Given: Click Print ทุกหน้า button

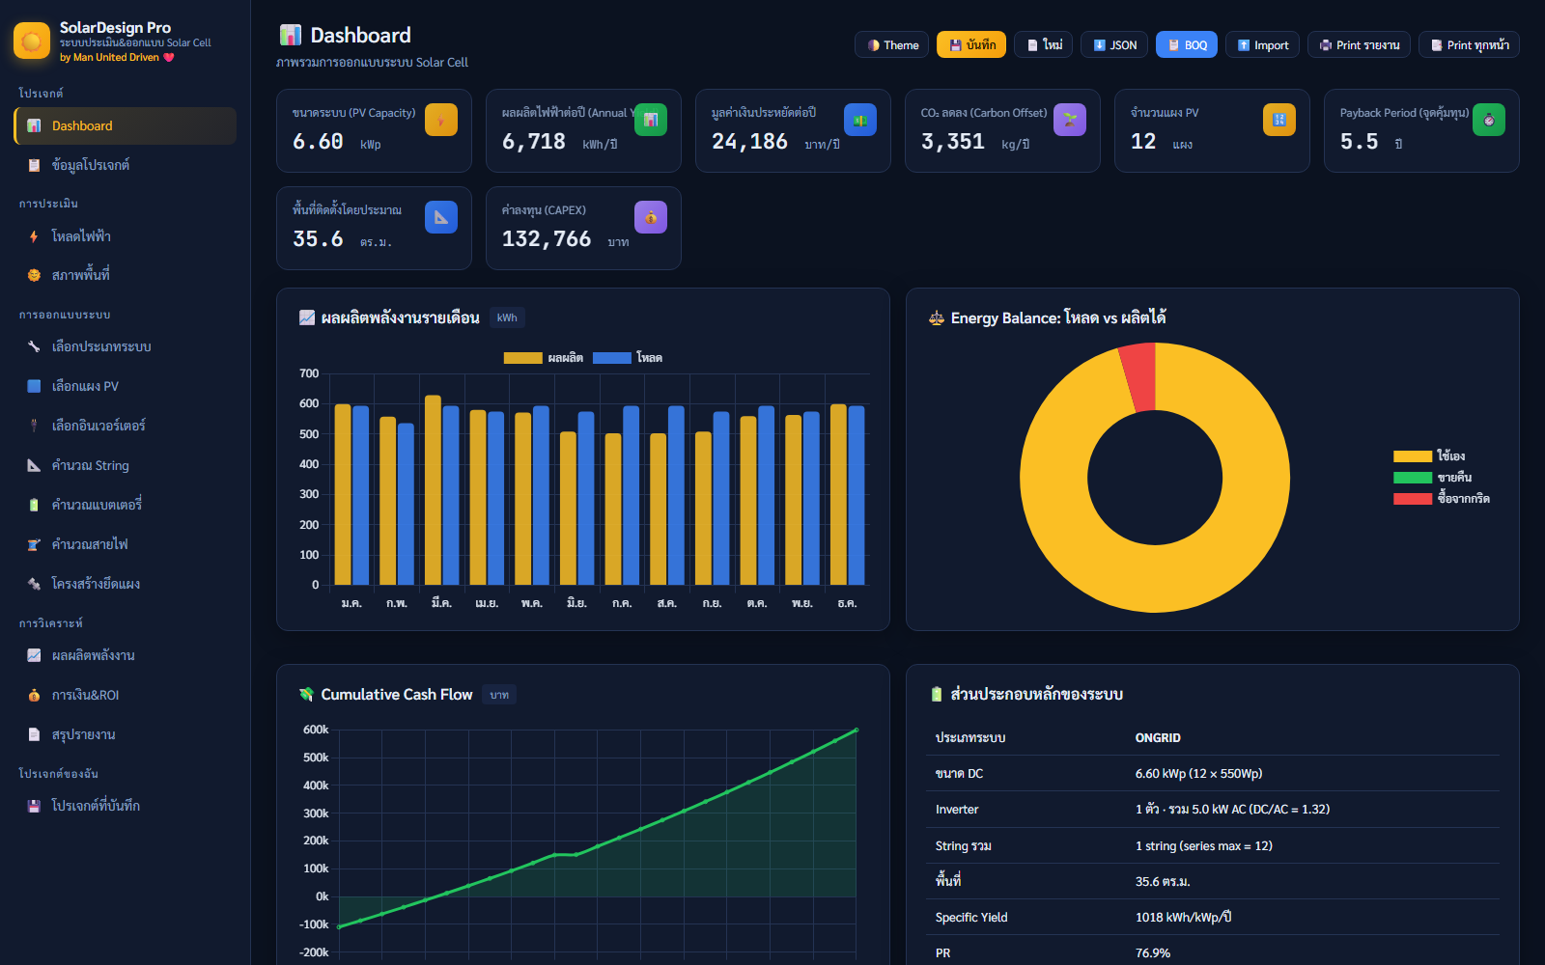Looking at the screenshot, I should pyautogui.click(x=1469, y=45).
